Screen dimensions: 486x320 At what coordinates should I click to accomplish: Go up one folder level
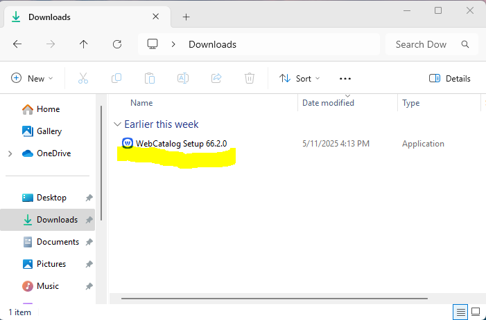pos(84,44)
